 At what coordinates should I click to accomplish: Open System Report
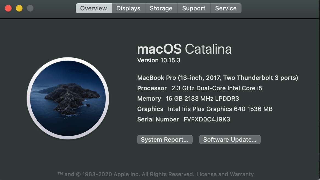click(165, 139)
